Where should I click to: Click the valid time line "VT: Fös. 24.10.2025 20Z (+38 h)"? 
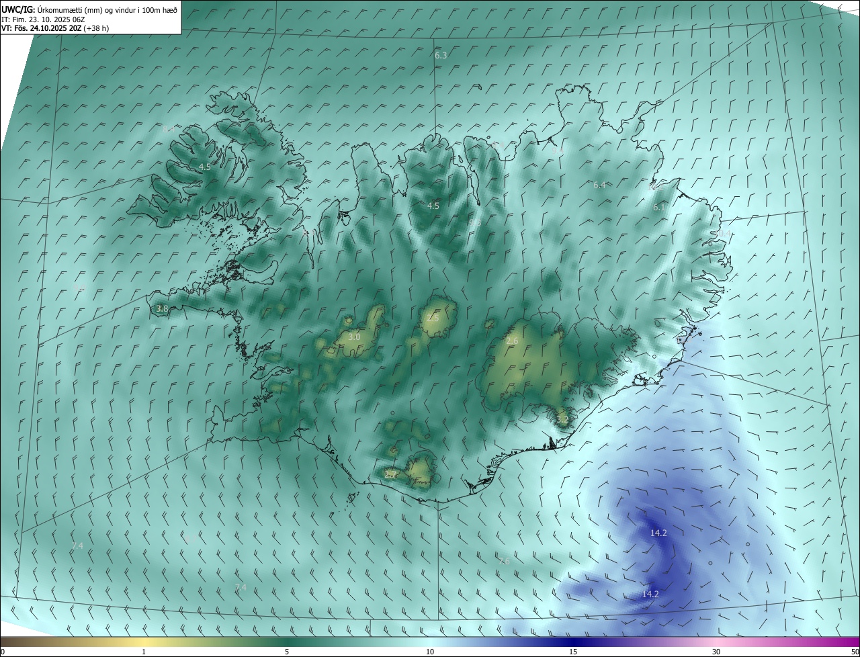[55, 28]
